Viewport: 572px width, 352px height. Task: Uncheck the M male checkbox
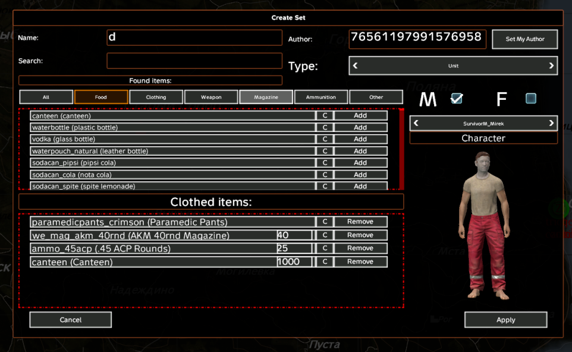[x=457, y=99]
